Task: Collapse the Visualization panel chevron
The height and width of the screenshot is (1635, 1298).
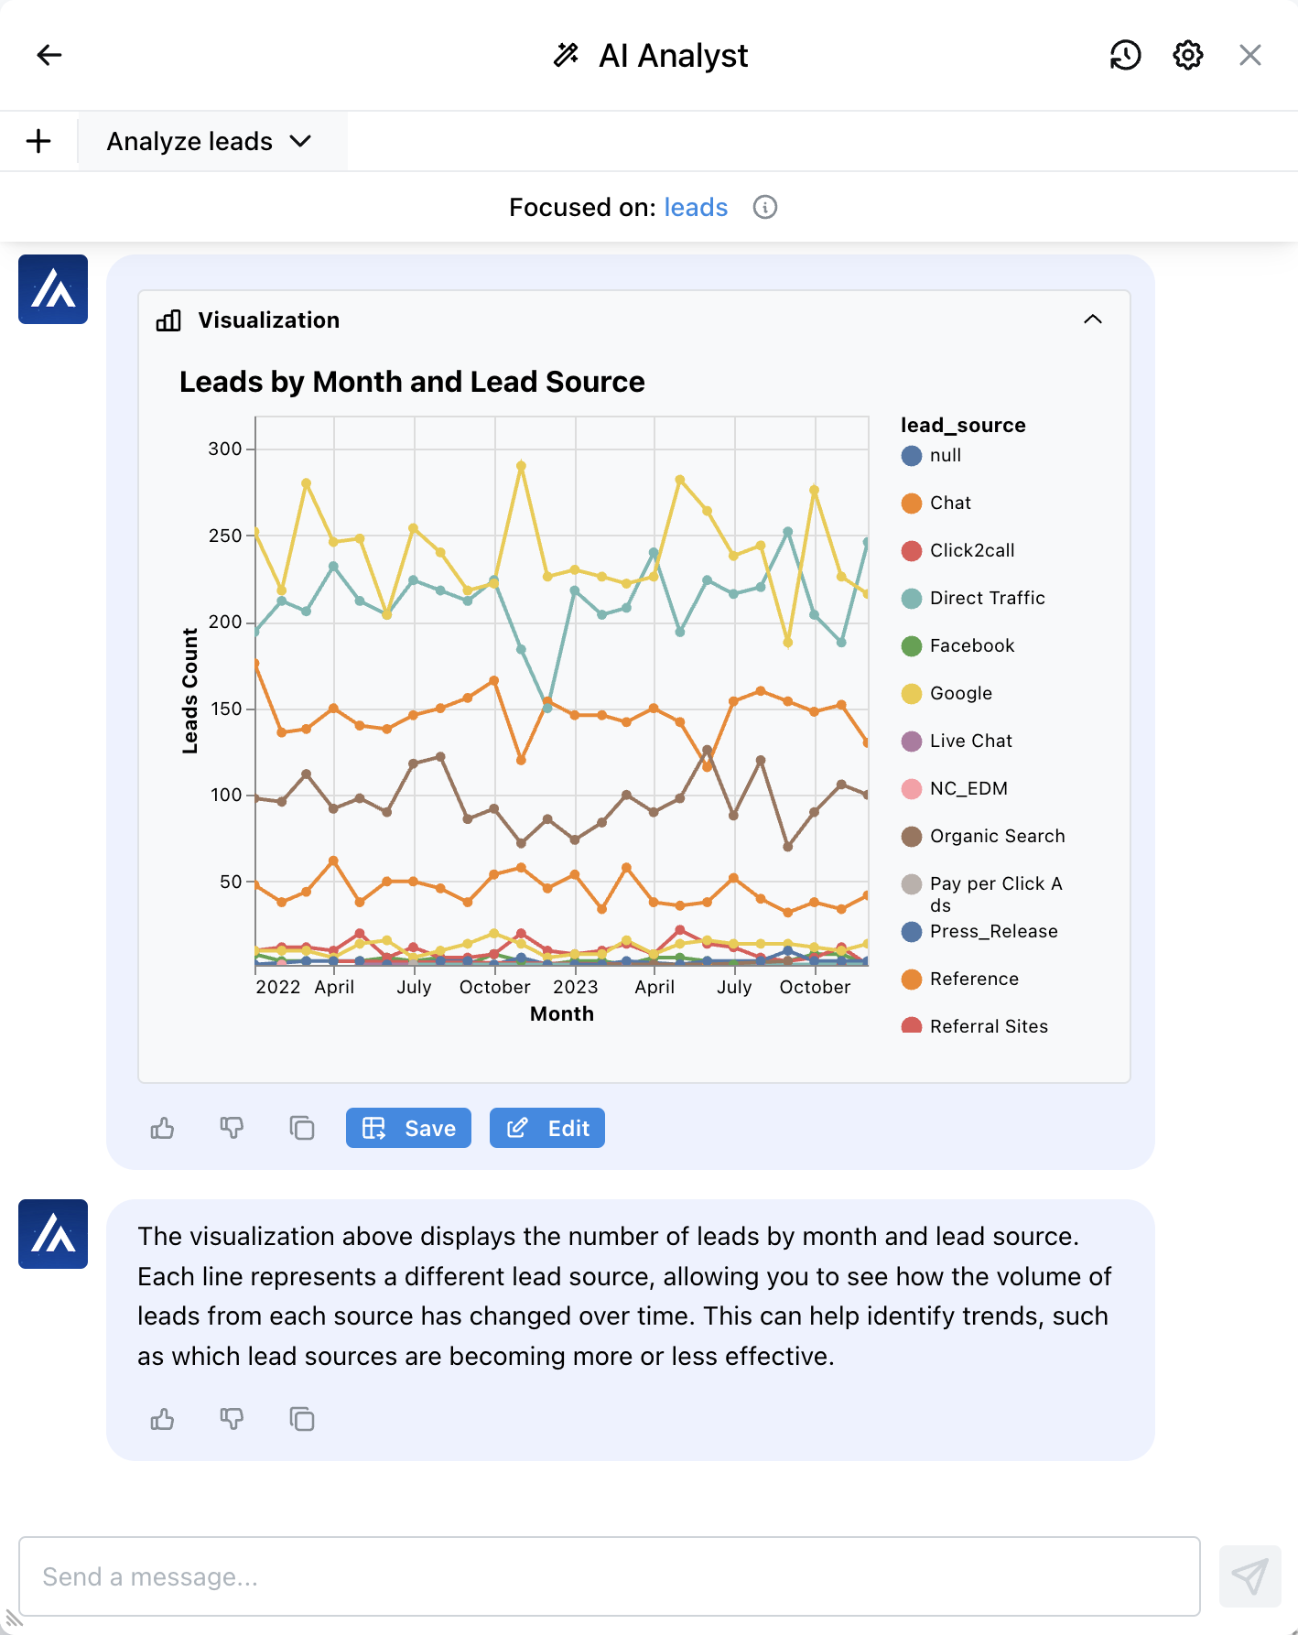Action: coord(1092,319)
